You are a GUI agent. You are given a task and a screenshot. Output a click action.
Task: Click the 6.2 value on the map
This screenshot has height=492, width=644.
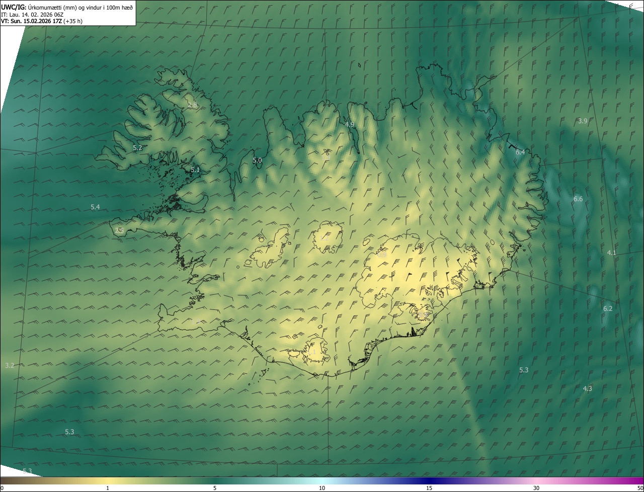[x=608, y=308]
